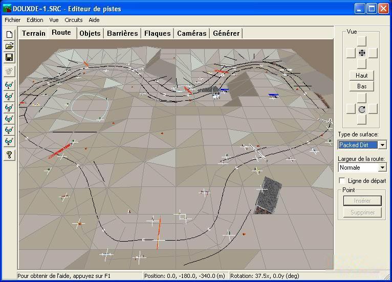Select camera view glasses icon 6

(x=9, y=141)
